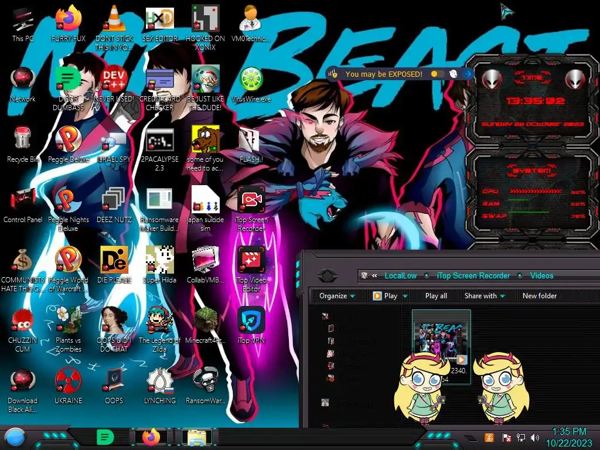
Task: Select the 2PACALYPSE 2.3 console icon
Action: click(159, 148)
